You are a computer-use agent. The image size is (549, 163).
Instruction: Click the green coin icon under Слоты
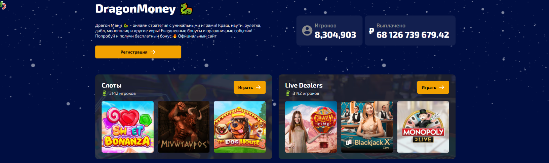click(104, 93)
